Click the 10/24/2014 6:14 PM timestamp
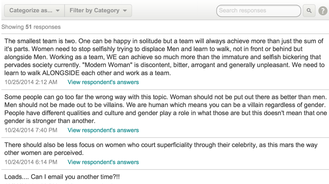This screenshot has height=184, width=329. (31, 162)
